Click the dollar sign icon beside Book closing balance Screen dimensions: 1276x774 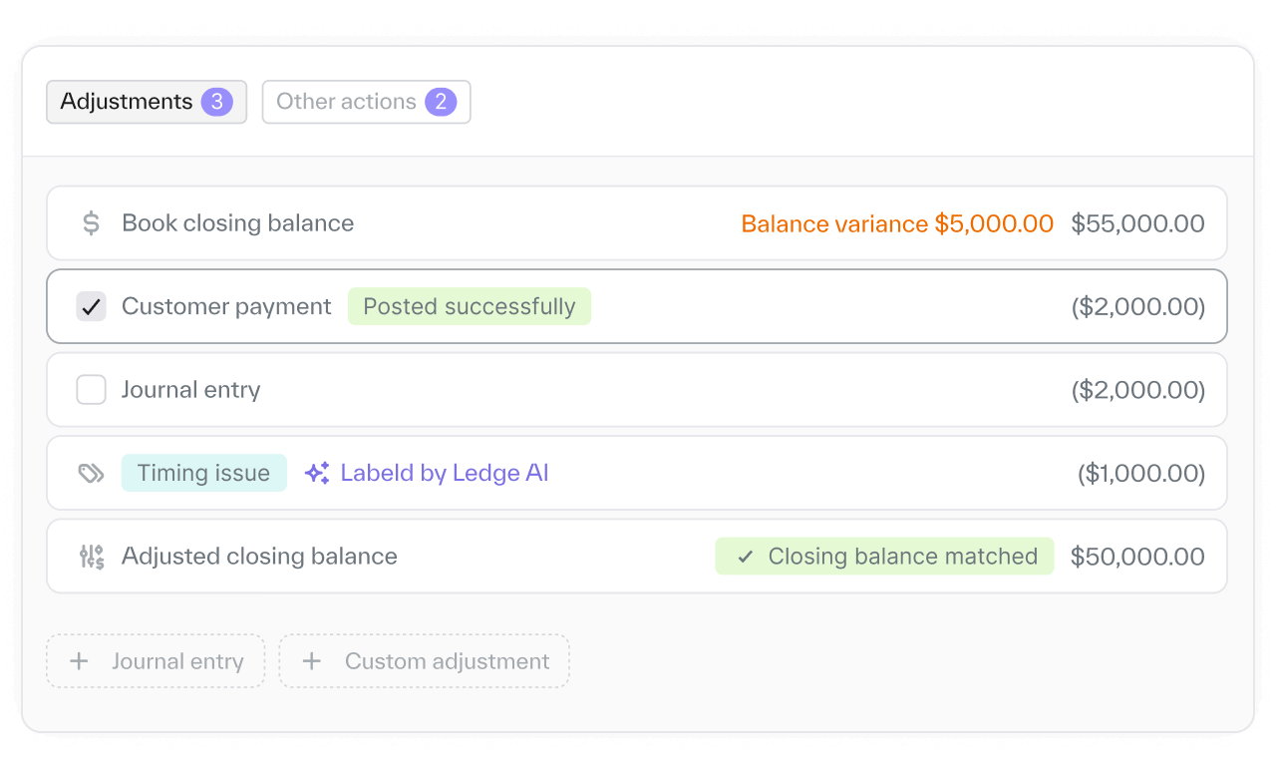(x=91, y=223)
